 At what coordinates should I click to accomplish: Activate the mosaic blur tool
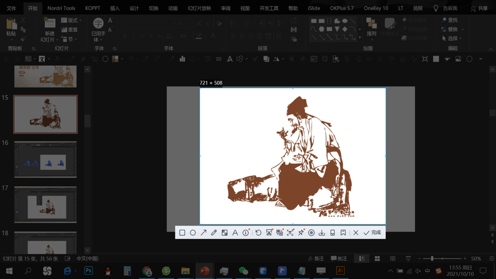click(224, 233)
